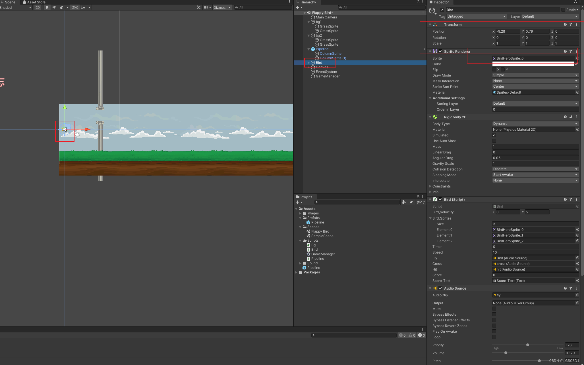Toggle scene lighting in Scene view toolbar
584x365 pixels.
pos(47,7)
